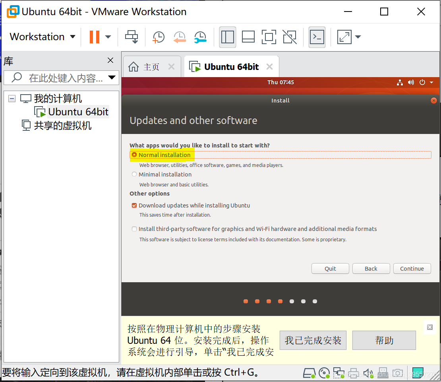Open the Ubuntu system menu arrow
441x382 pixels.
click(431, 82)
